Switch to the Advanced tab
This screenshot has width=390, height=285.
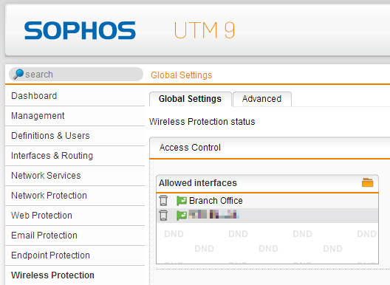tap(261, 99)
